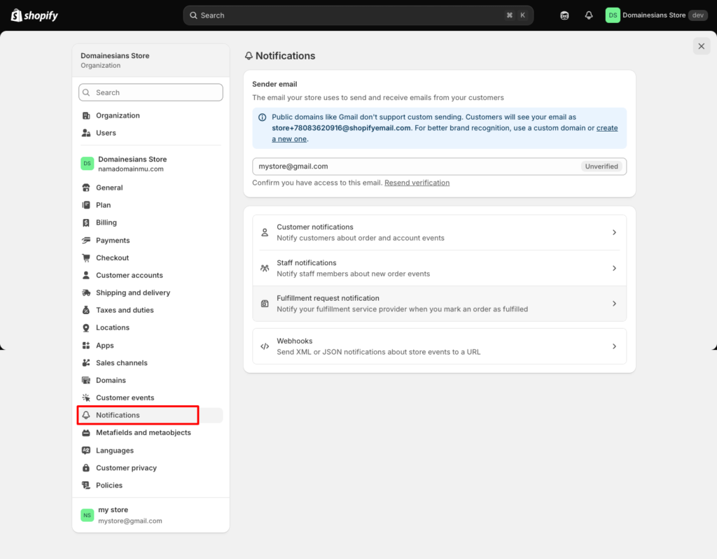Click the info icon in blue banner

(x=262, y=118)
